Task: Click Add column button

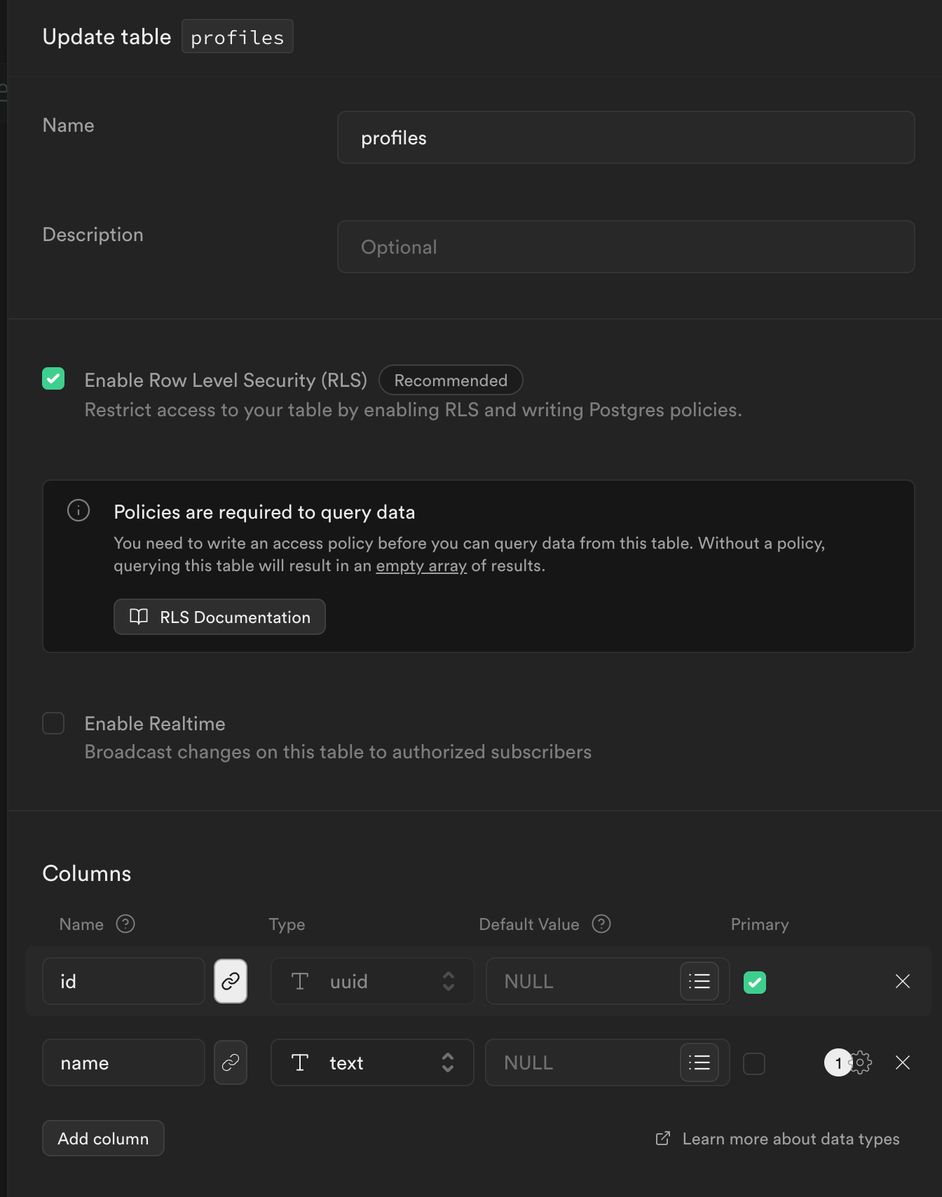Action: coord(103,1138)
